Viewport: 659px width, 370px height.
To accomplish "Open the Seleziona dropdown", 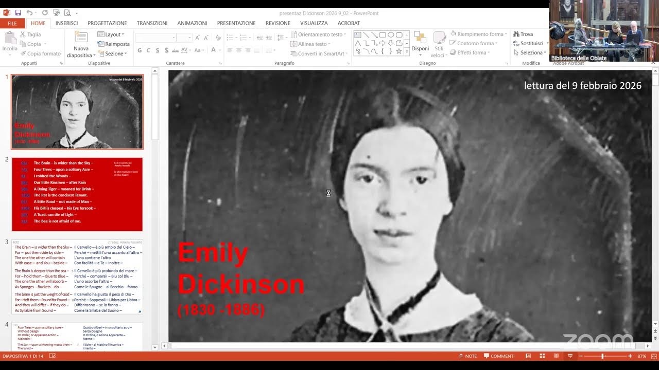I will point(530,53).
